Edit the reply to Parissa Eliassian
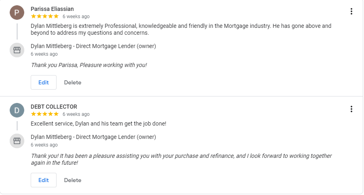Viewport: 364px width, 195px height. [44, 82]
